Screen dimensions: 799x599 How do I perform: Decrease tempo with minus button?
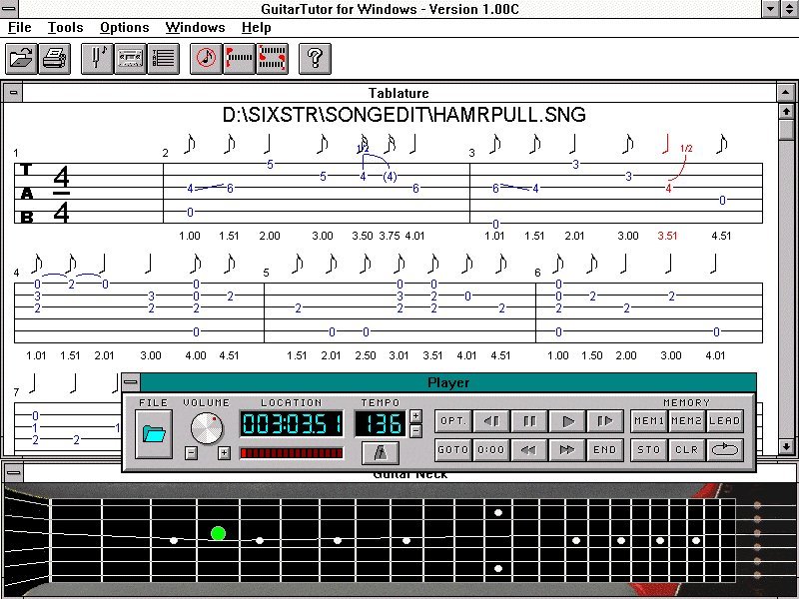click(x=415, y=431)
